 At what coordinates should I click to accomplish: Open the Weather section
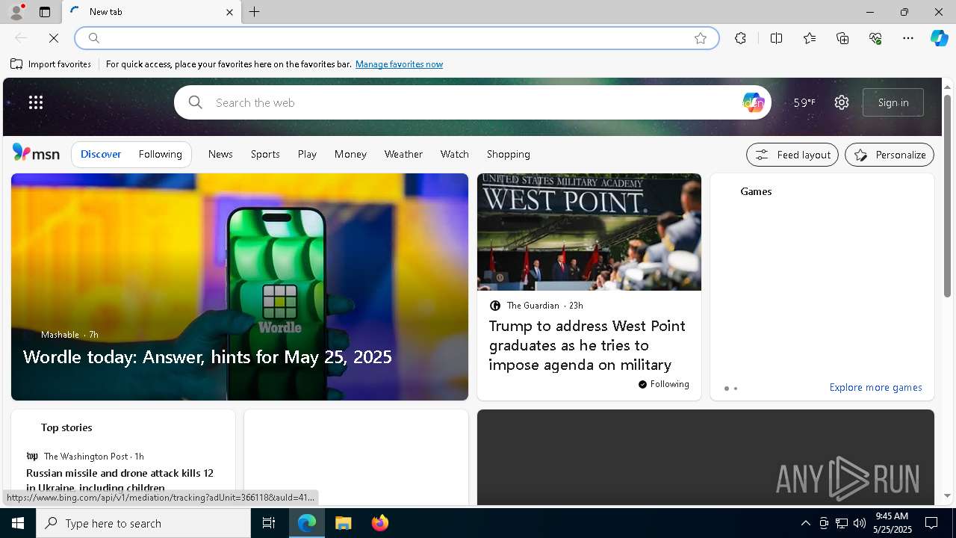403,154
